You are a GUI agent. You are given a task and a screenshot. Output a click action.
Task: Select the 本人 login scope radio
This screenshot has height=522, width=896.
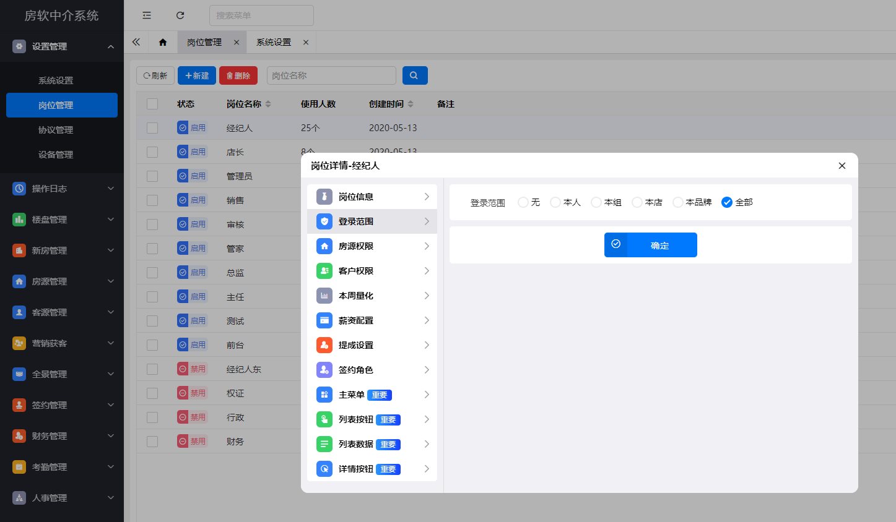[555, 202]
